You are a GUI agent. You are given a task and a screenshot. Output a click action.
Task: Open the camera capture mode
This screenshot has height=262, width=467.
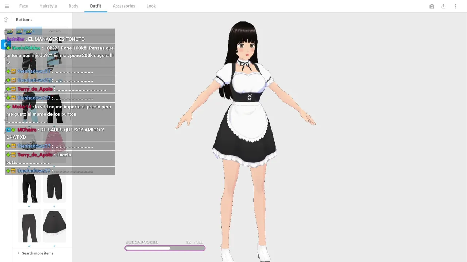tap(432, 6)
